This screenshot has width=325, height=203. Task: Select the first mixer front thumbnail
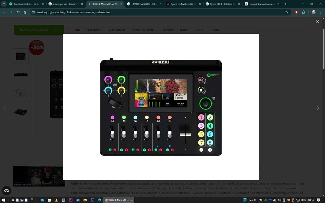coord(21,56)
